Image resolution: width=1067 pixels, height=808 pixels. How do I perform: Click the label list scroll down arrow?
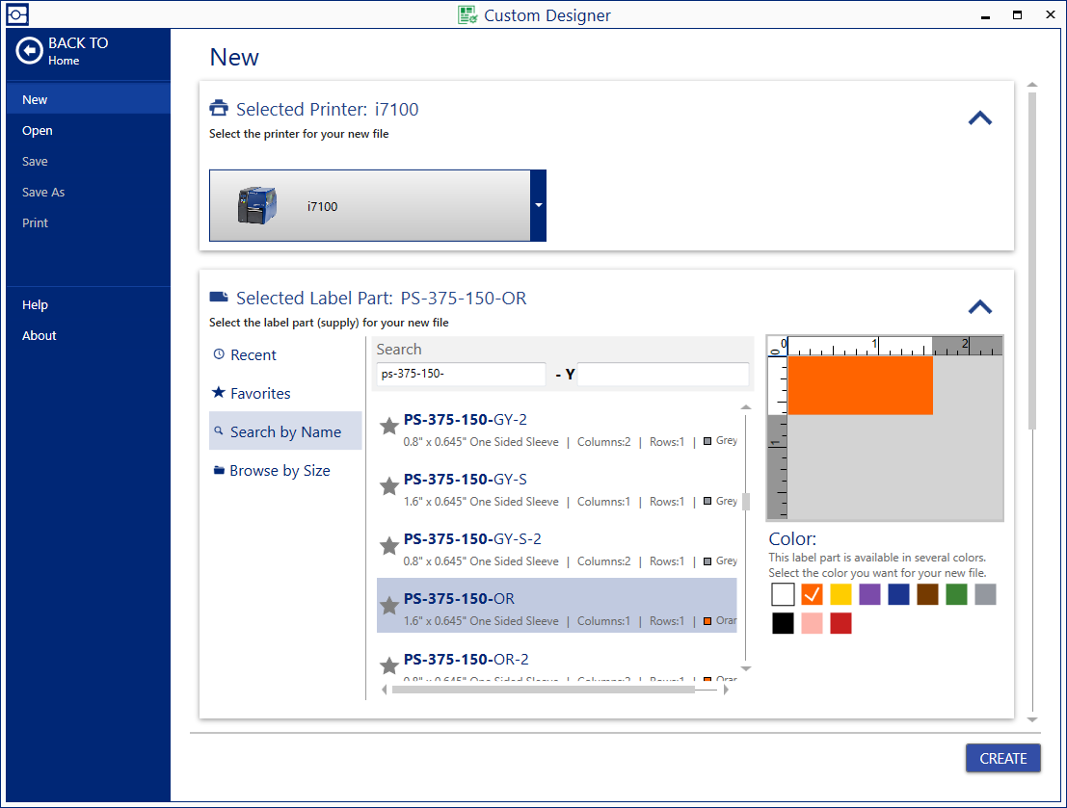[x=746, y=668]
